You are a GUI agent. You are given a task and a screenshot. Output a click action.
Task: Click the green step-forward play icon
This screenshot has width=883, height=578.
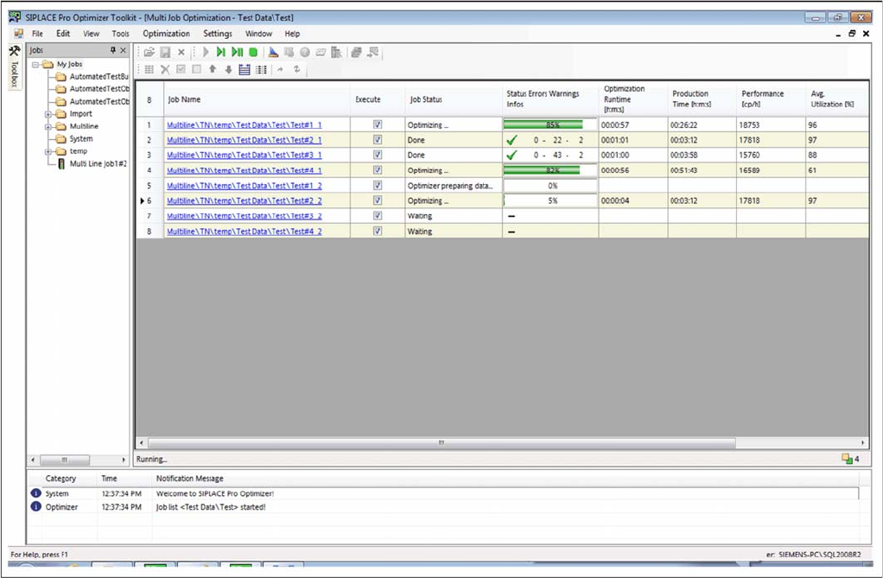(221, 53)
